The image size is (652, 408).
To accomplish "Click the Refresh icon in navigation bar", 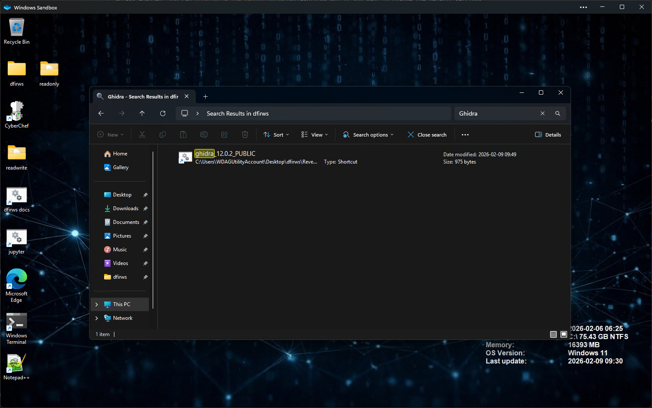I will pyautogui.click(x=163, y=113).
